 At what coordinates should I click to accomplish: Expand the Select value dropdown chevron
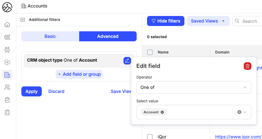pyautogui.click(x=245, y=112)
